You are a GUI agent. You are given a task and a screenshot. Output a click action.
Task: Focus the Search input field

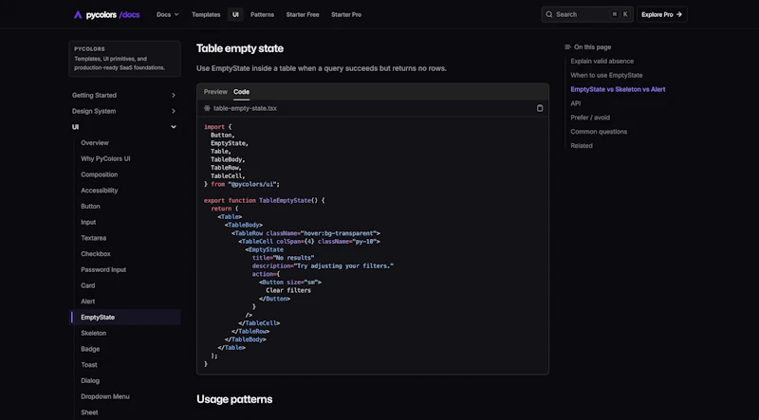point(587,14)
